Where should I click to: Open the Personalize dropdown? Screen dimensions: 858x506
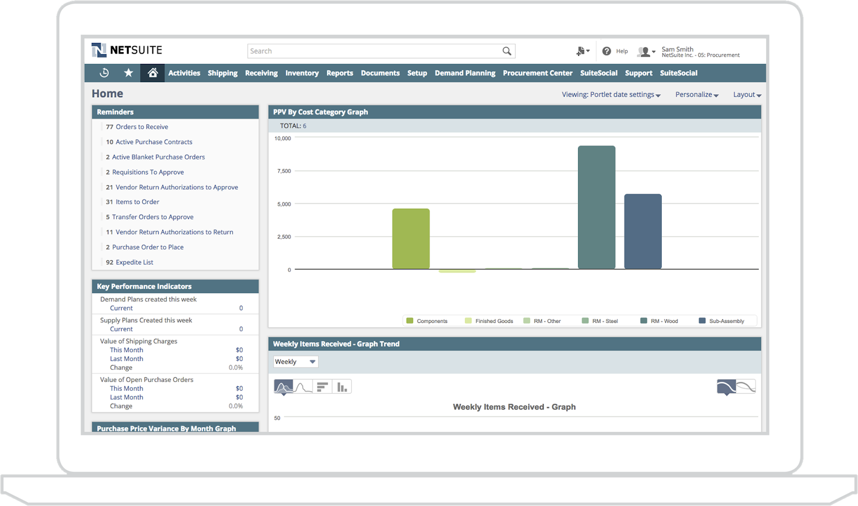(697, 94)
